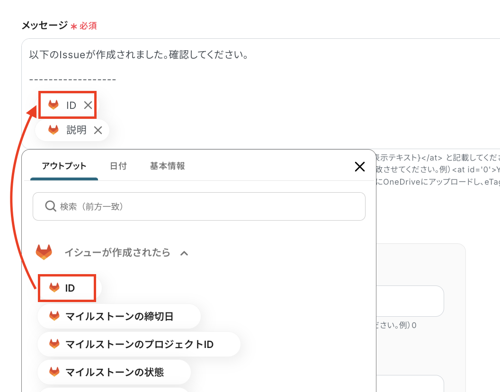Click the GitLab logo beside イシューが作成されたら
This screenshot has width=500, height=392.
(44, 252)
